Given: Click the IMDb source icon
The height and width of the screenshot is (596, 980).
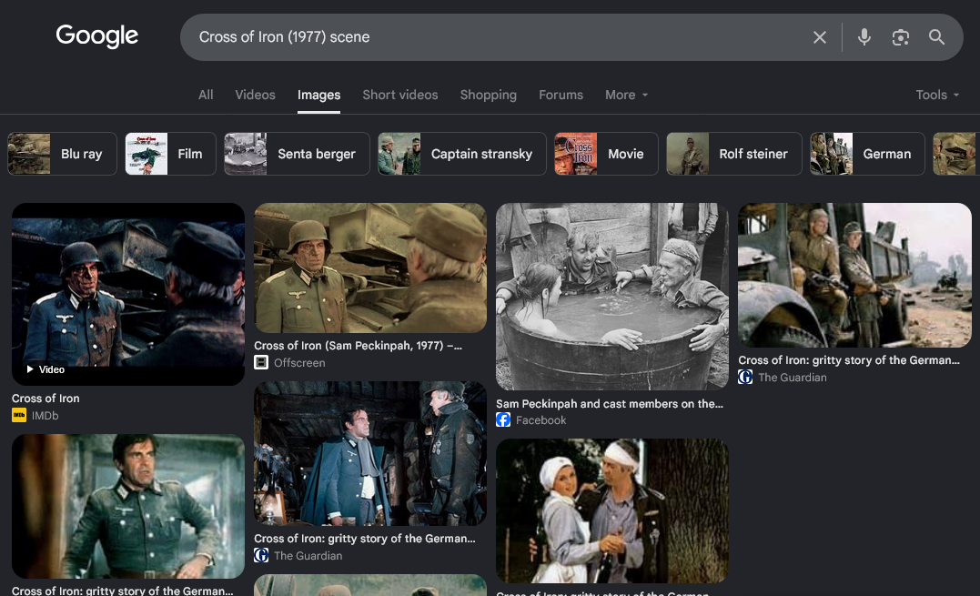Looking at the screenshot, I should (x=19, y=416).
